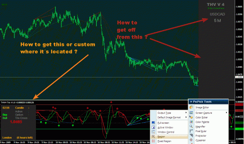
Task: Launch the Pixel Ruler tool
Action: click(201, 131)
